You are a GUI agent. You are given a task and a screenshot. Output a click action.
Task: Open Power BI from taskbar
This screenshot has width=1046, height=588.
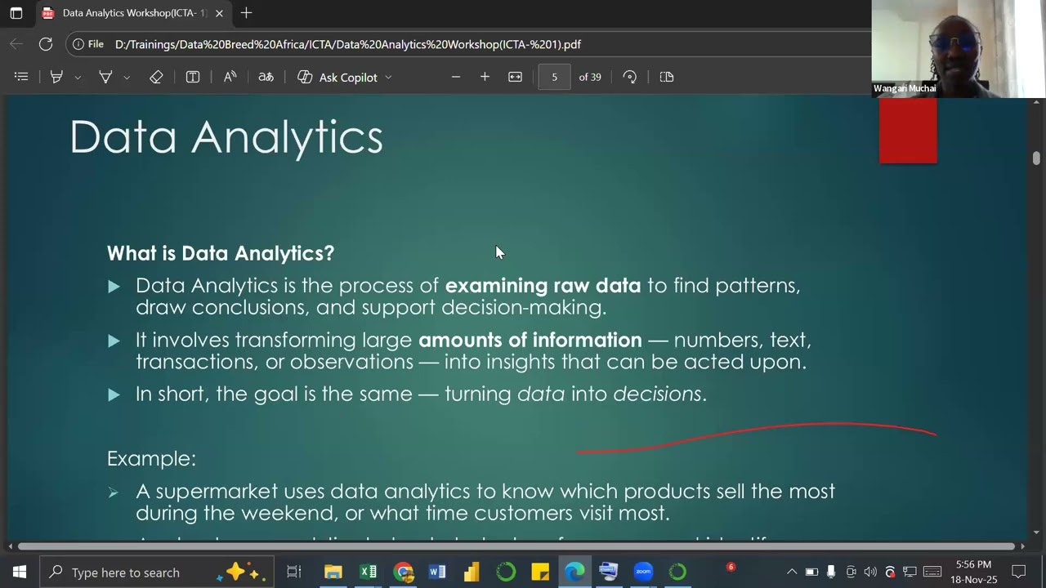[472, 572]
